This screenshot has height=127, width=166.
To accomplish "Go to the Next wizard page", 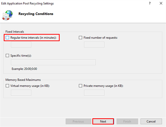I will [103, 121].
